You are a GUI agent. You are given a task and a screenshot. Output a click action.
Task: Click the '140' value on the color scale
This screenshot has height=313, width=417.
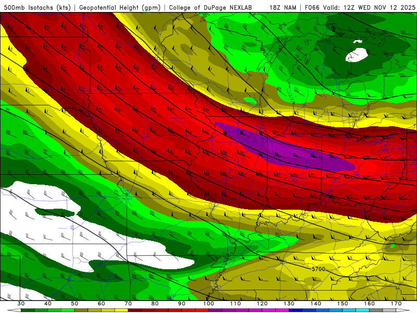pyautogui.click(x=316, y=304)
